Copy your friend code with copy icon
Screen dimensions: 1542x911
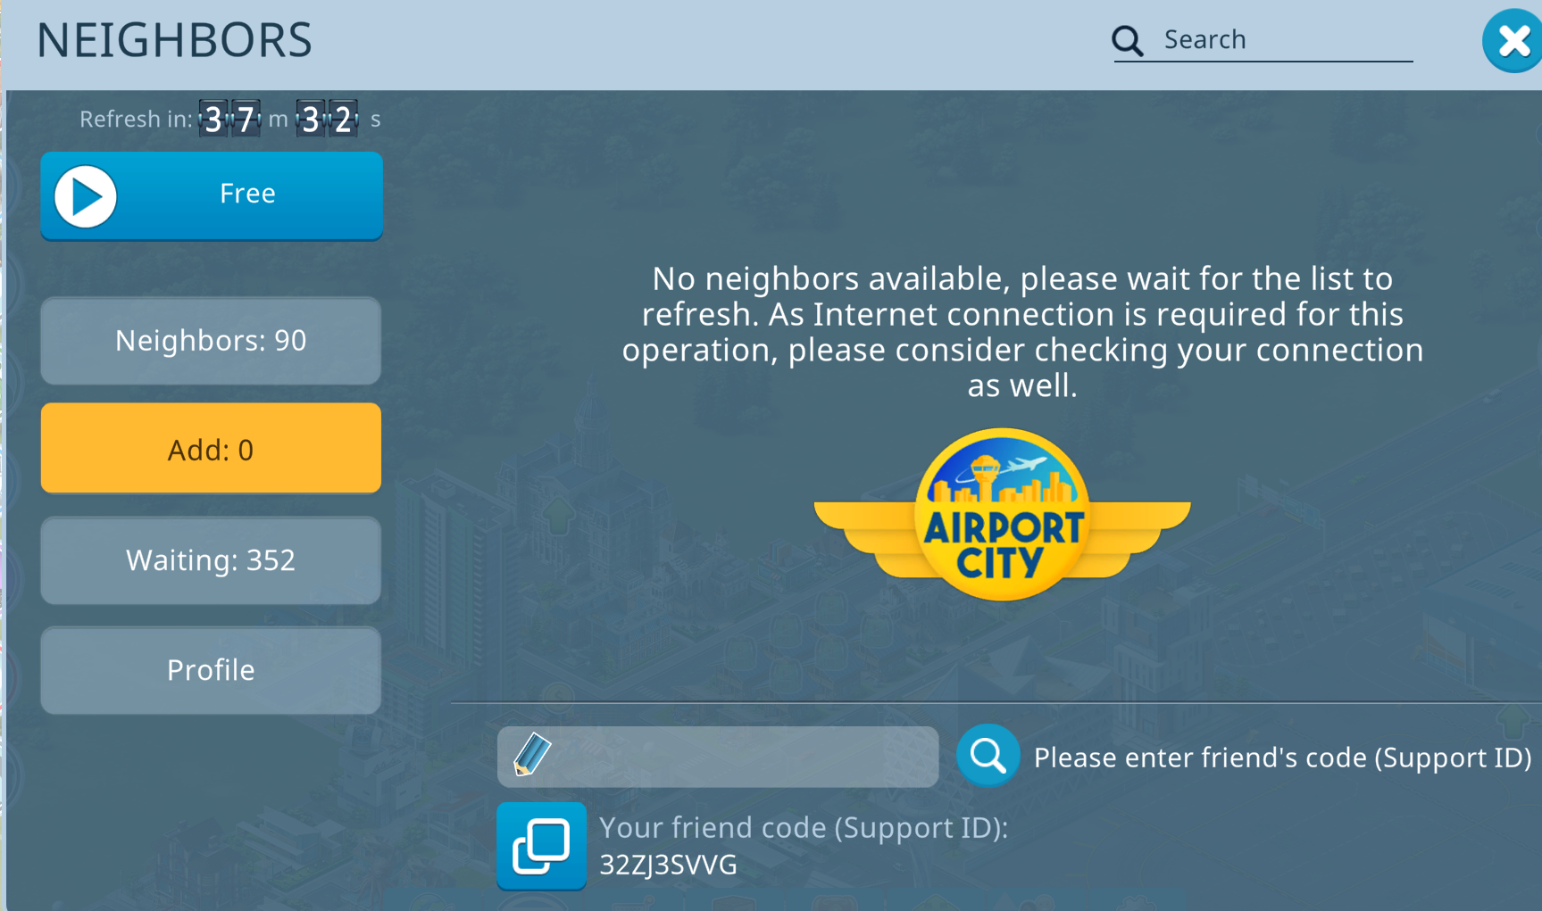[541, 846]
